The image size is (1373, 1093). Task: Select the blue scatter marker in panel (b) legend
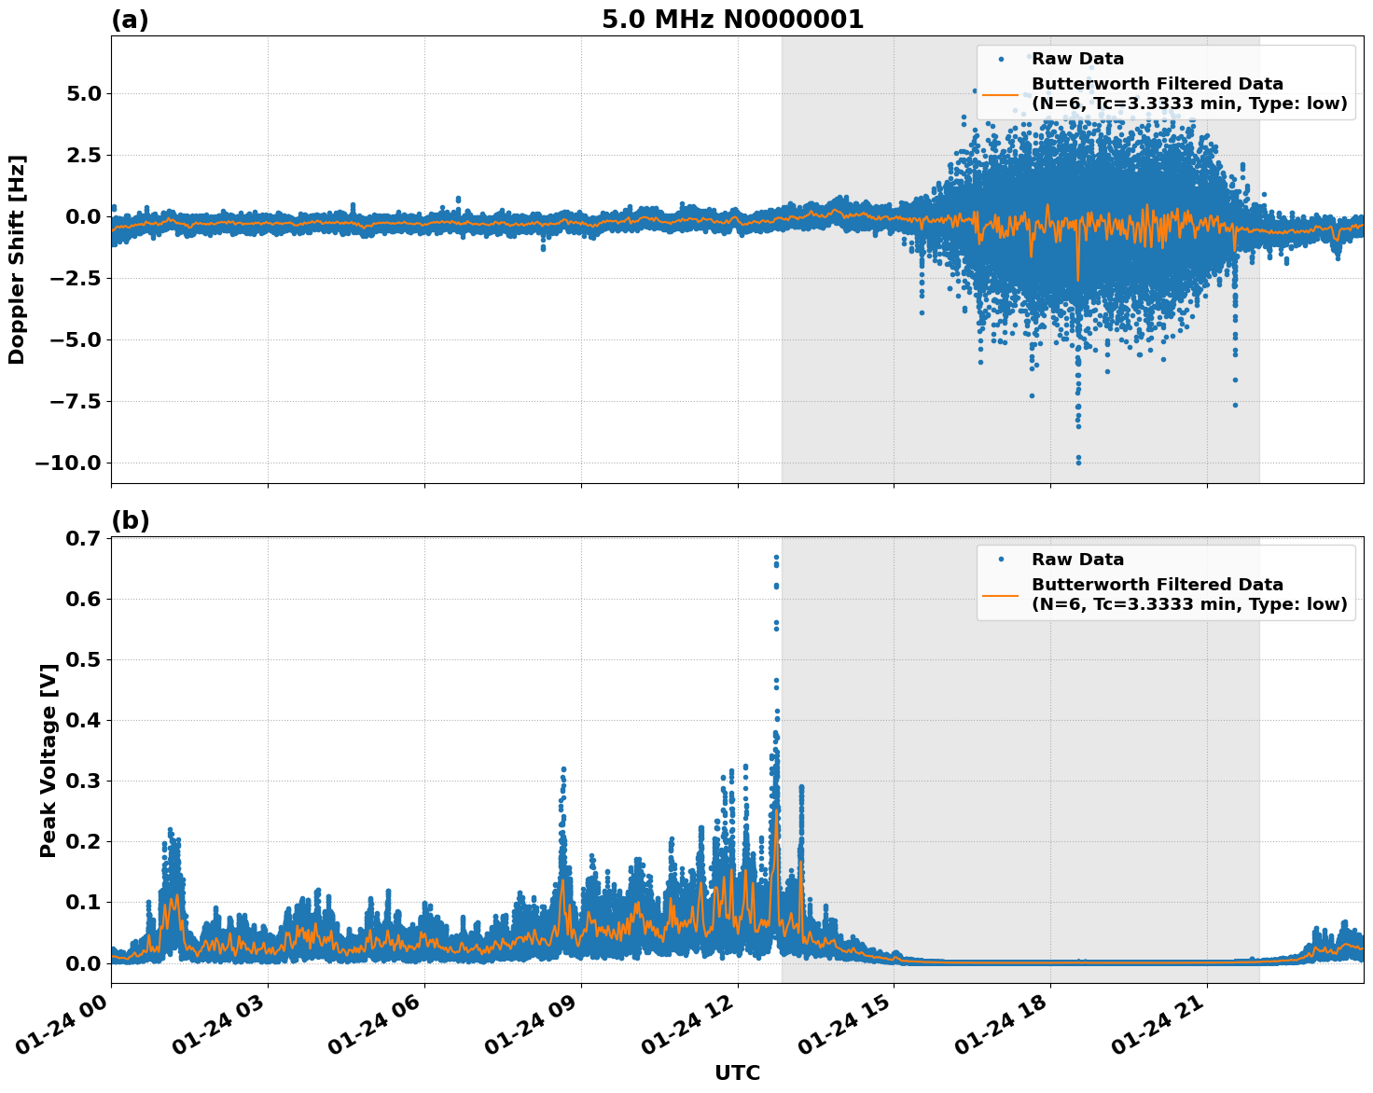[x=1003, y=557]
